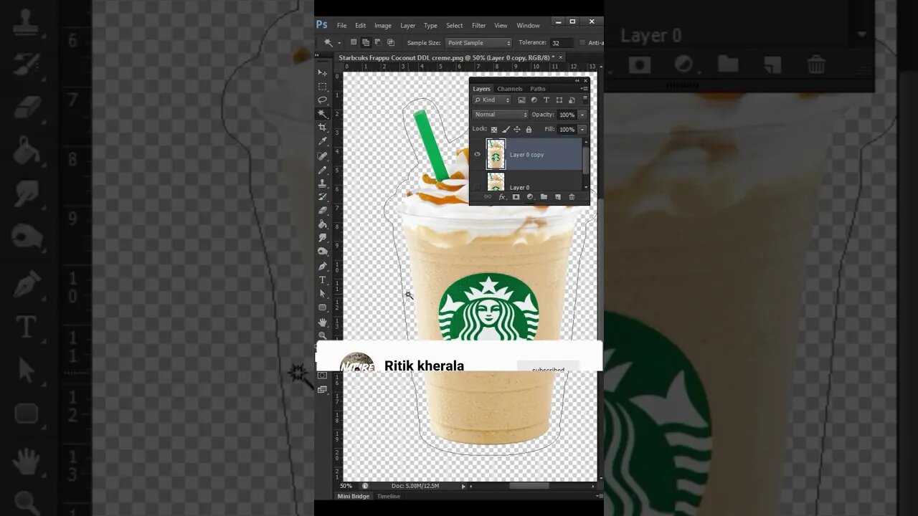Select the Rectangular Marquee tool

pos(323,86)
